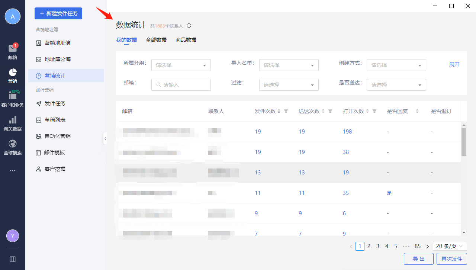Click the layout panel icon at bottom-left
Image resolution: width=476 pixels, height=270 pixels.
[x=12, y=259]
